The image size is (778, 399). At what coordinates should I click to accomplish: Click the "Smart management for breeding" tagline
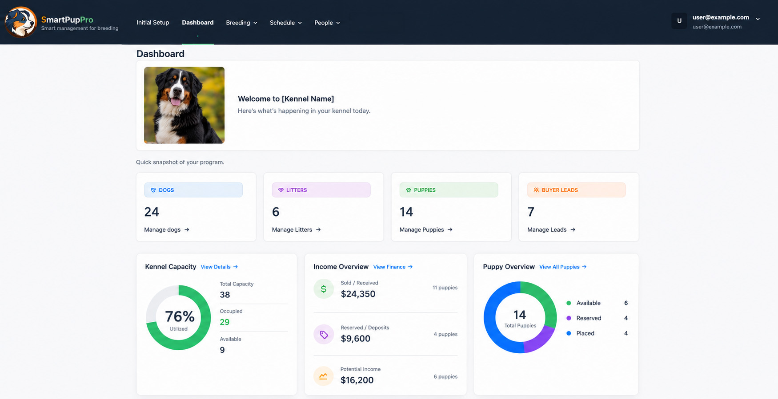tap(80, 28)
